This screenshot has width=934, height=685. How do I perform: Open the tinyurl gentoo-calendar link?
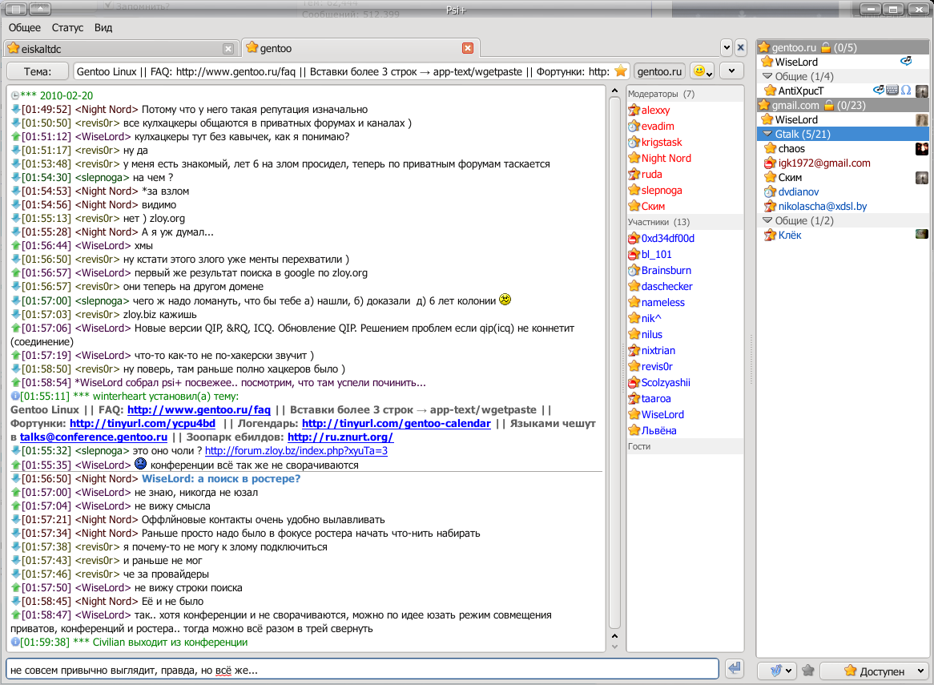pyautogui.click(x=396, y=423)
